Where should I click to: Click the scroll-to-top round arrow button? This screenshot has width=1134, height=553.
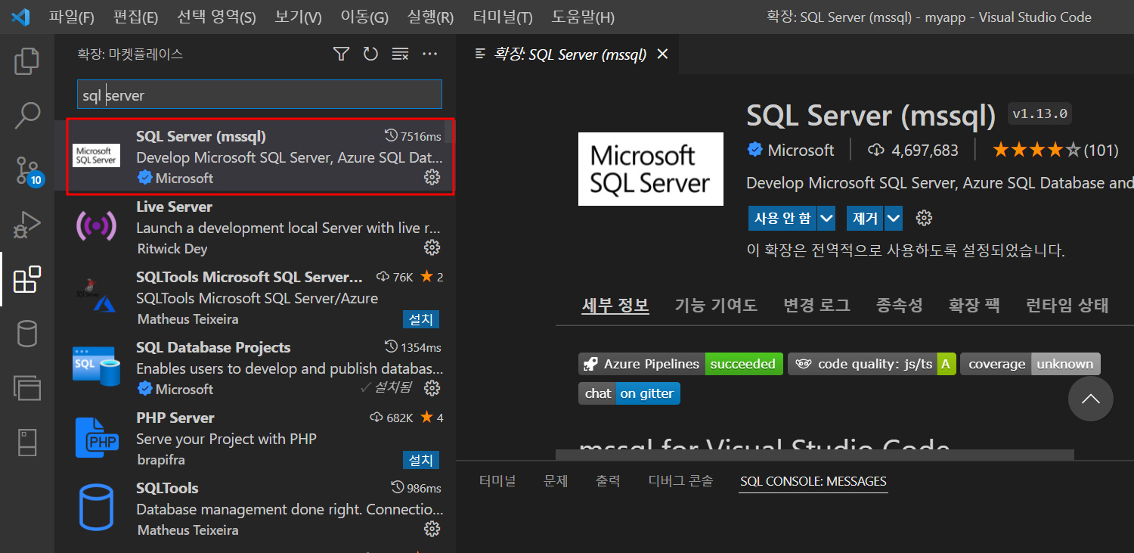point(1090,399)
